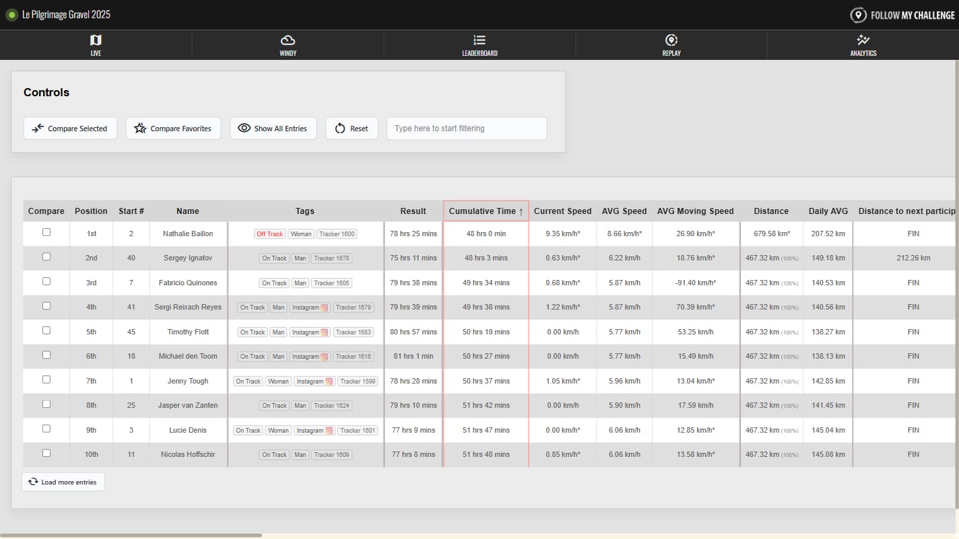Open the Live map tab icon

click(x=96, y=40)
